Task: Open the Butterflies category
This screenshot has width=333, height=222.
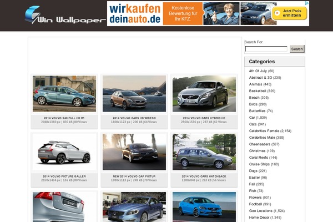Action: coord(257,111)
